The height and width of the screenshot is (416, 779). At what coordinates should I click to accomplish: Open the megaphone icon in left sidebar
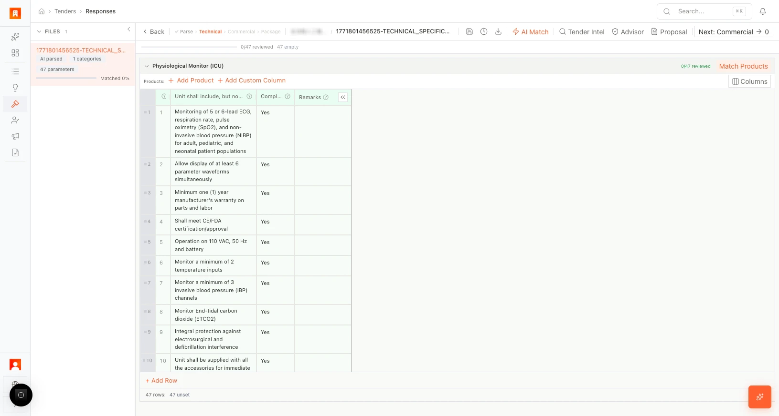pyautogui.click(x=15, y=136)
